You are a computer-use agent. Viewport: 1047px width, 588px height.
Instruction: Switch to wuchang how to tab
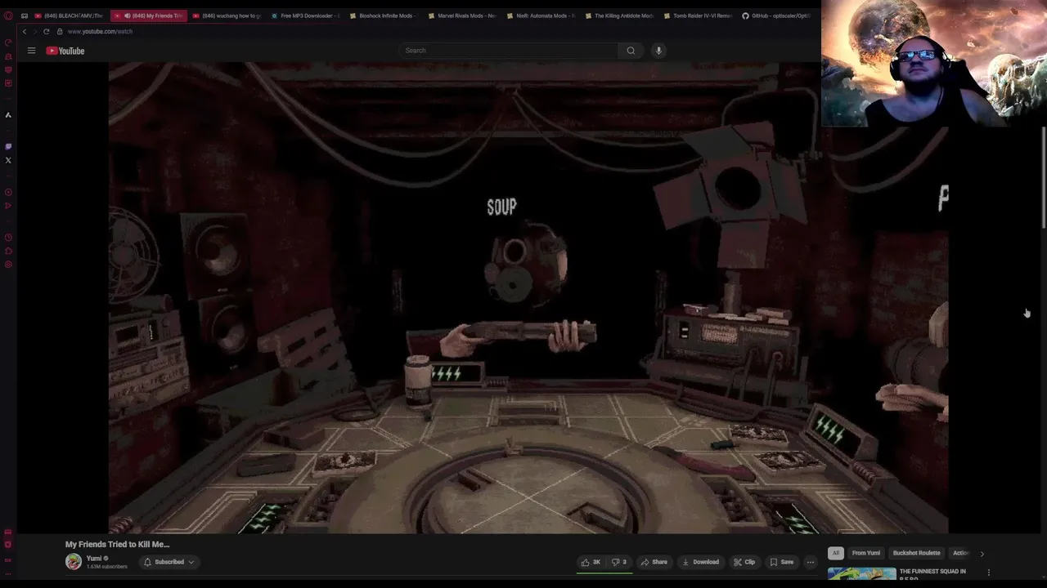tap(227, 16)
